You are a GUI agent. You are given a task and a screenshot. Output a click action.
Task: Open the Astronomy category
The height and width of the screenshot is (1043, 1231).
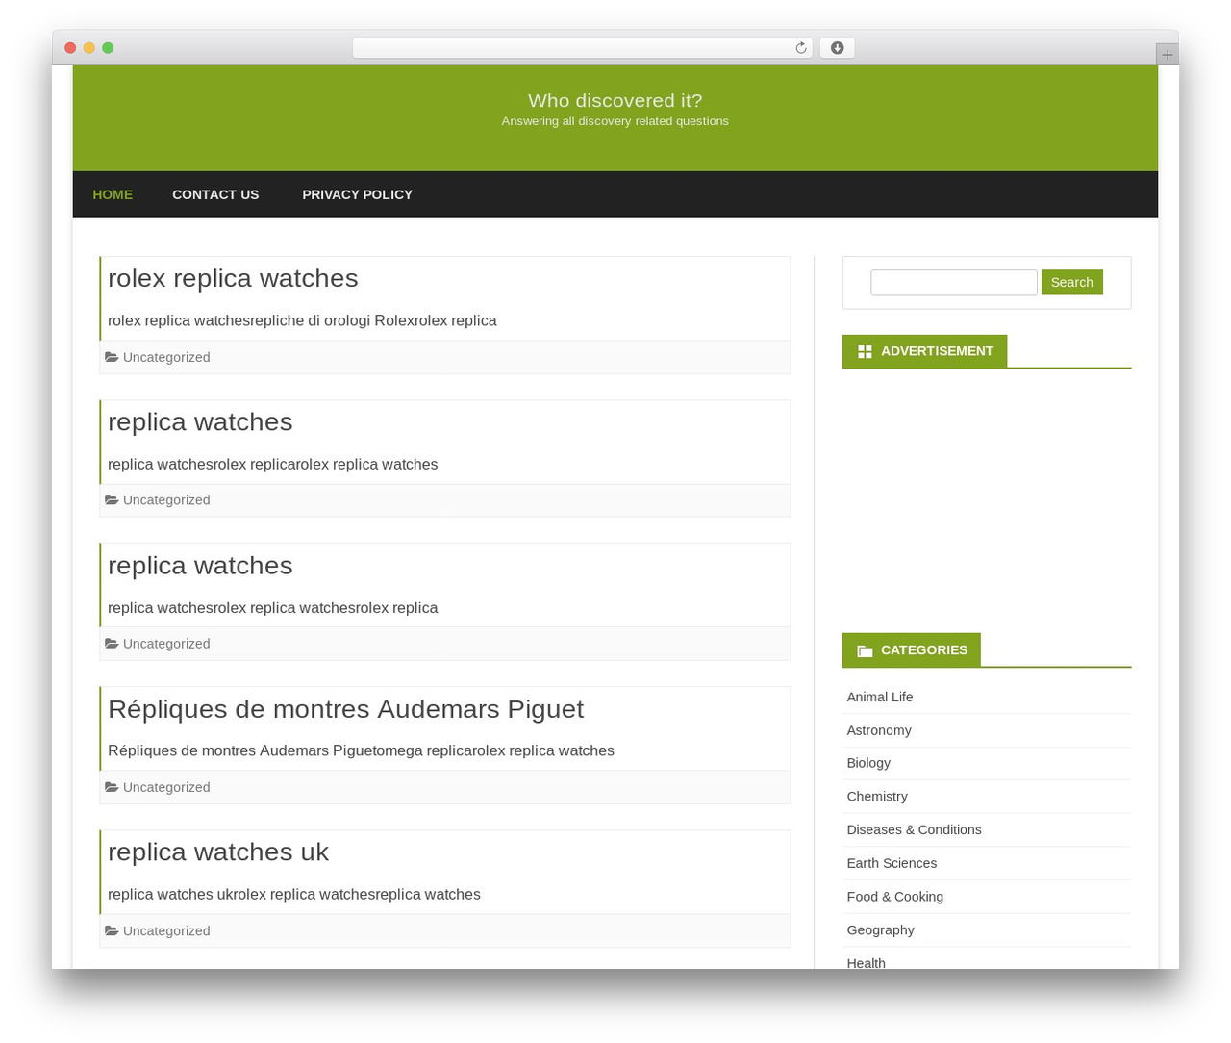click(x=879, y=730)
